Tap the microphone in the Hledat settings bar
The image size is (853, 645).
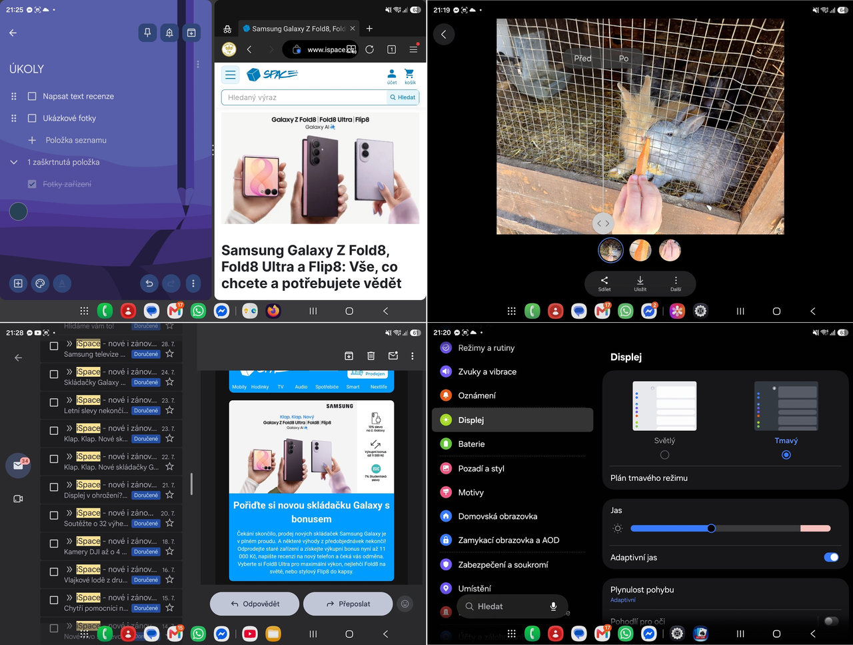(552, 606)
